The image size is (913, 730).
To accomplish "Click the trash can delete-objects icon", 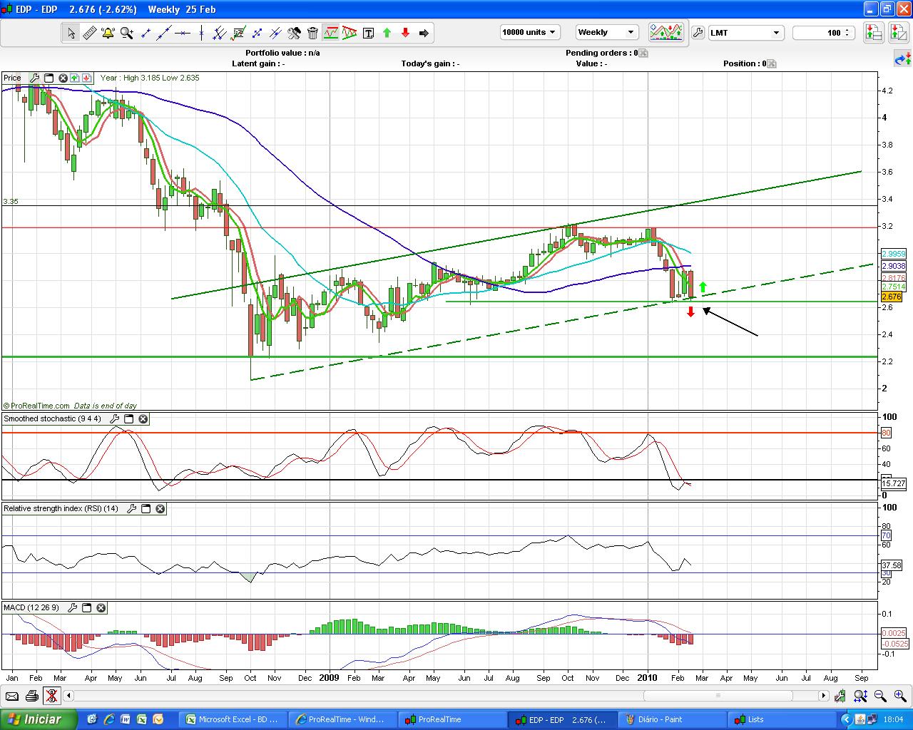I will coord(312,33).
